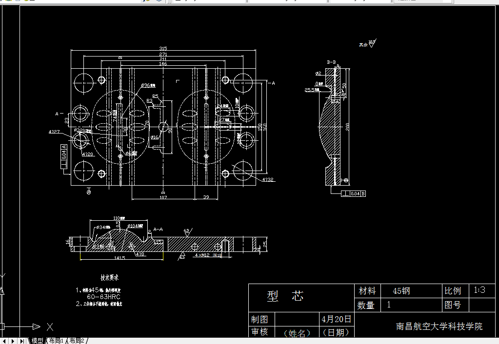Select the 材料 label in title block
Screen dimensions: 499x344
click(367, 290)
